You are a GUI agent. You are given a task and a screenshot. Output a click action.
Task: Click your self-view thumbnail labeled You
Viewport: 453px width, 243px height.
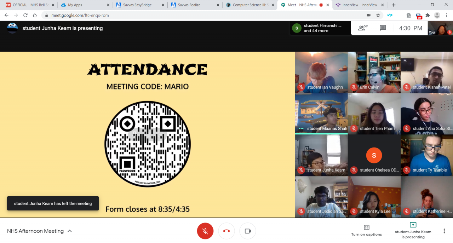point(440,28)
